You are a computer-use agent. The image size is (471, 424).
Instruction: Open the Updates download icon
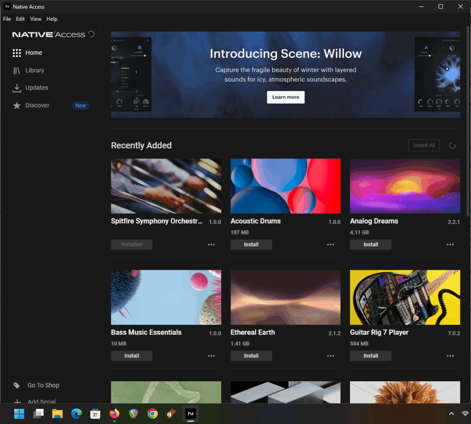click(x=17, y=88)
